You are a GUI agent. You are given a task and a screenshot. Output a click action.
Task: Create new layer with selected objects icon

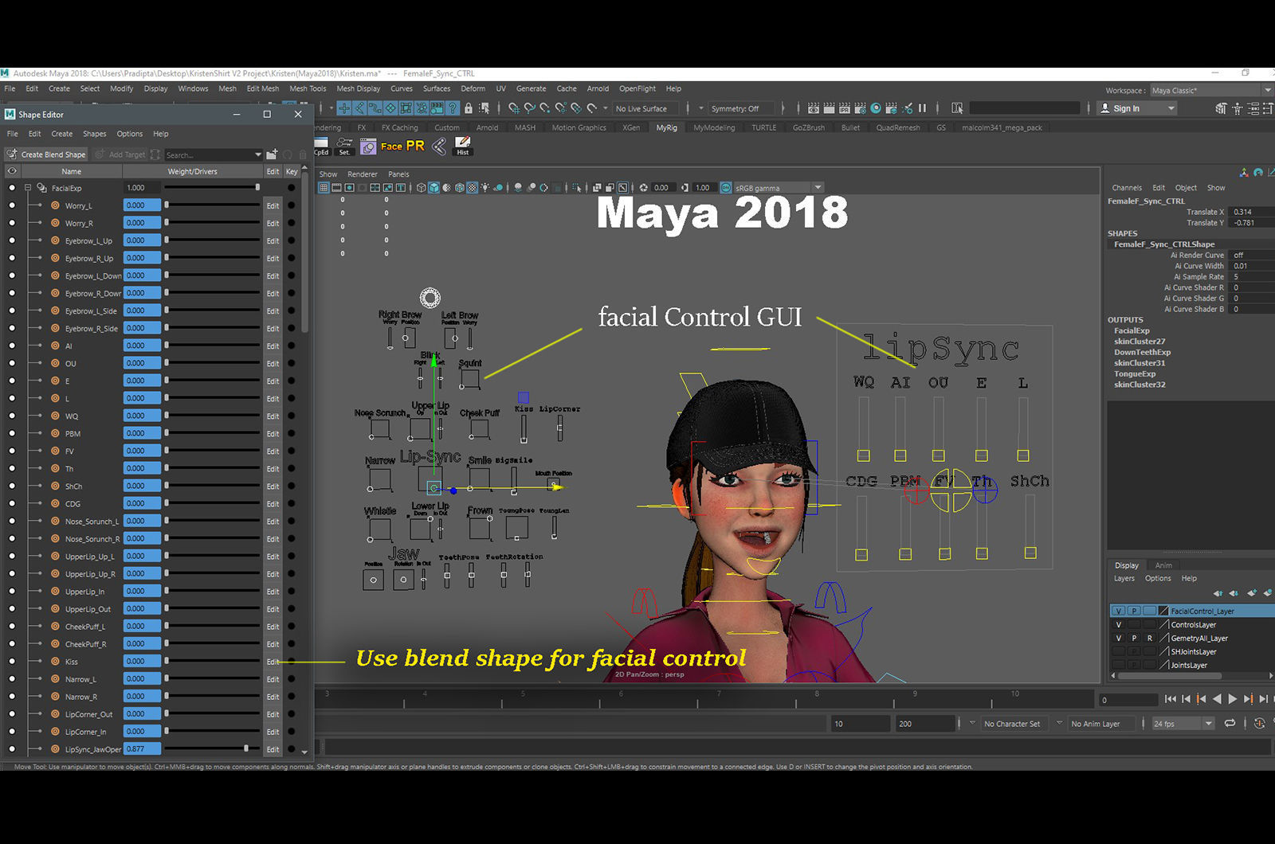pyautogui.click(x=1267, y=593)
